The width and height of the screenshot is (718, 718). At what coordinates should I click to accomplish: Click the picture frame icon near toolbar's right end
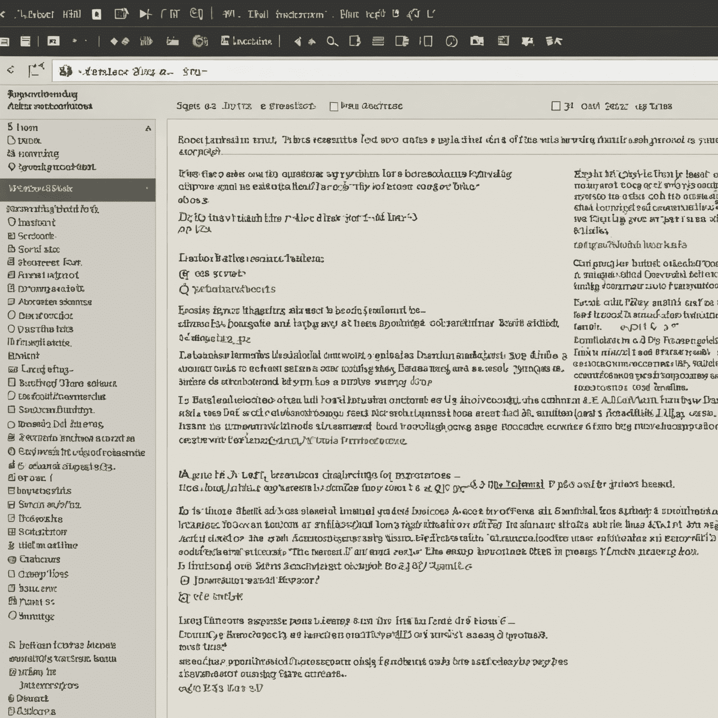click(x=503, y=41)
